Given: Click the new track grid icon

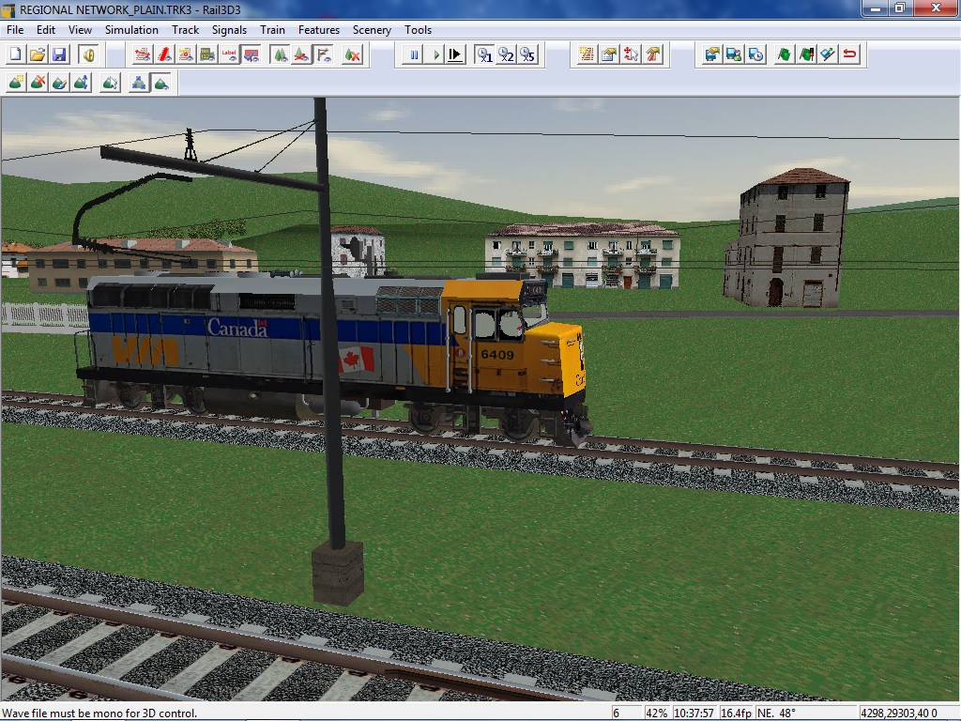Looking at the screenshot, I should 587,54.
